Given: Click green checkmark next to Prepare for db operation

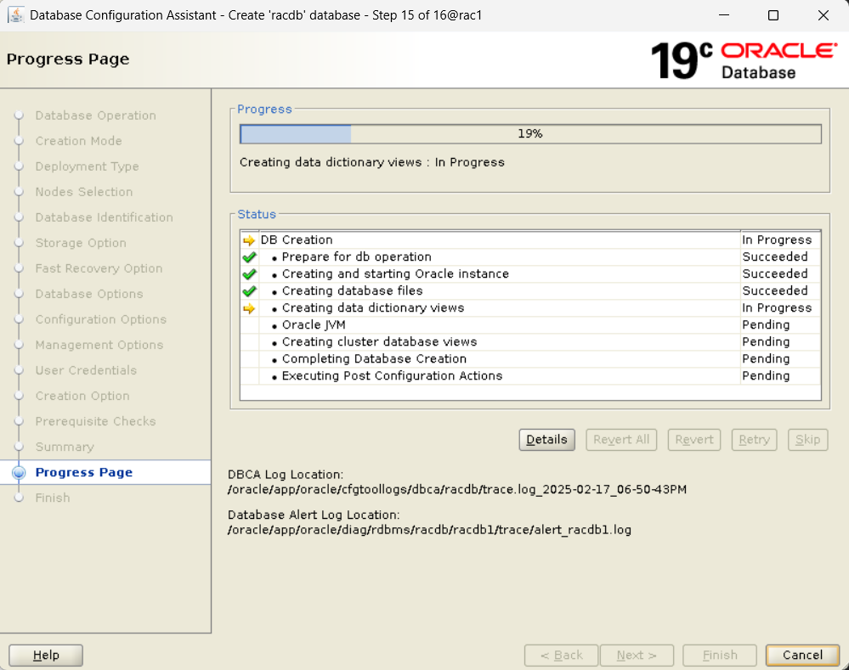Looking at the screenshot, I should pos(249,257).
